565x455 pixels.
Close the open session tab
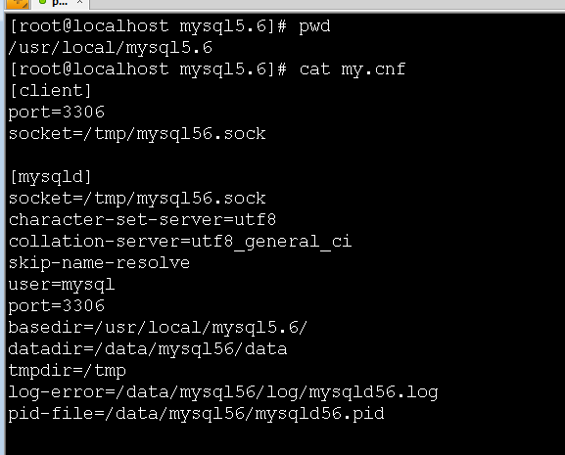[x=80, y=2]
